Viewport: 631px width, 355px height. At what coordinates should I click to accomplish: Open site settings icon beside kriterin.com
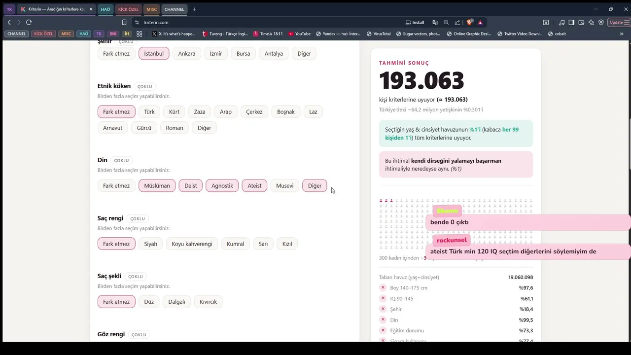tap(137, 22)
